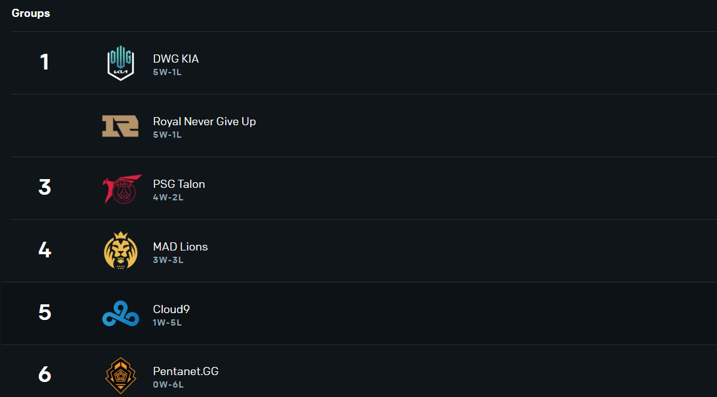Click DWG KIA's 5W-1L record
Screen dimensions: 717x397
(167, 72)
